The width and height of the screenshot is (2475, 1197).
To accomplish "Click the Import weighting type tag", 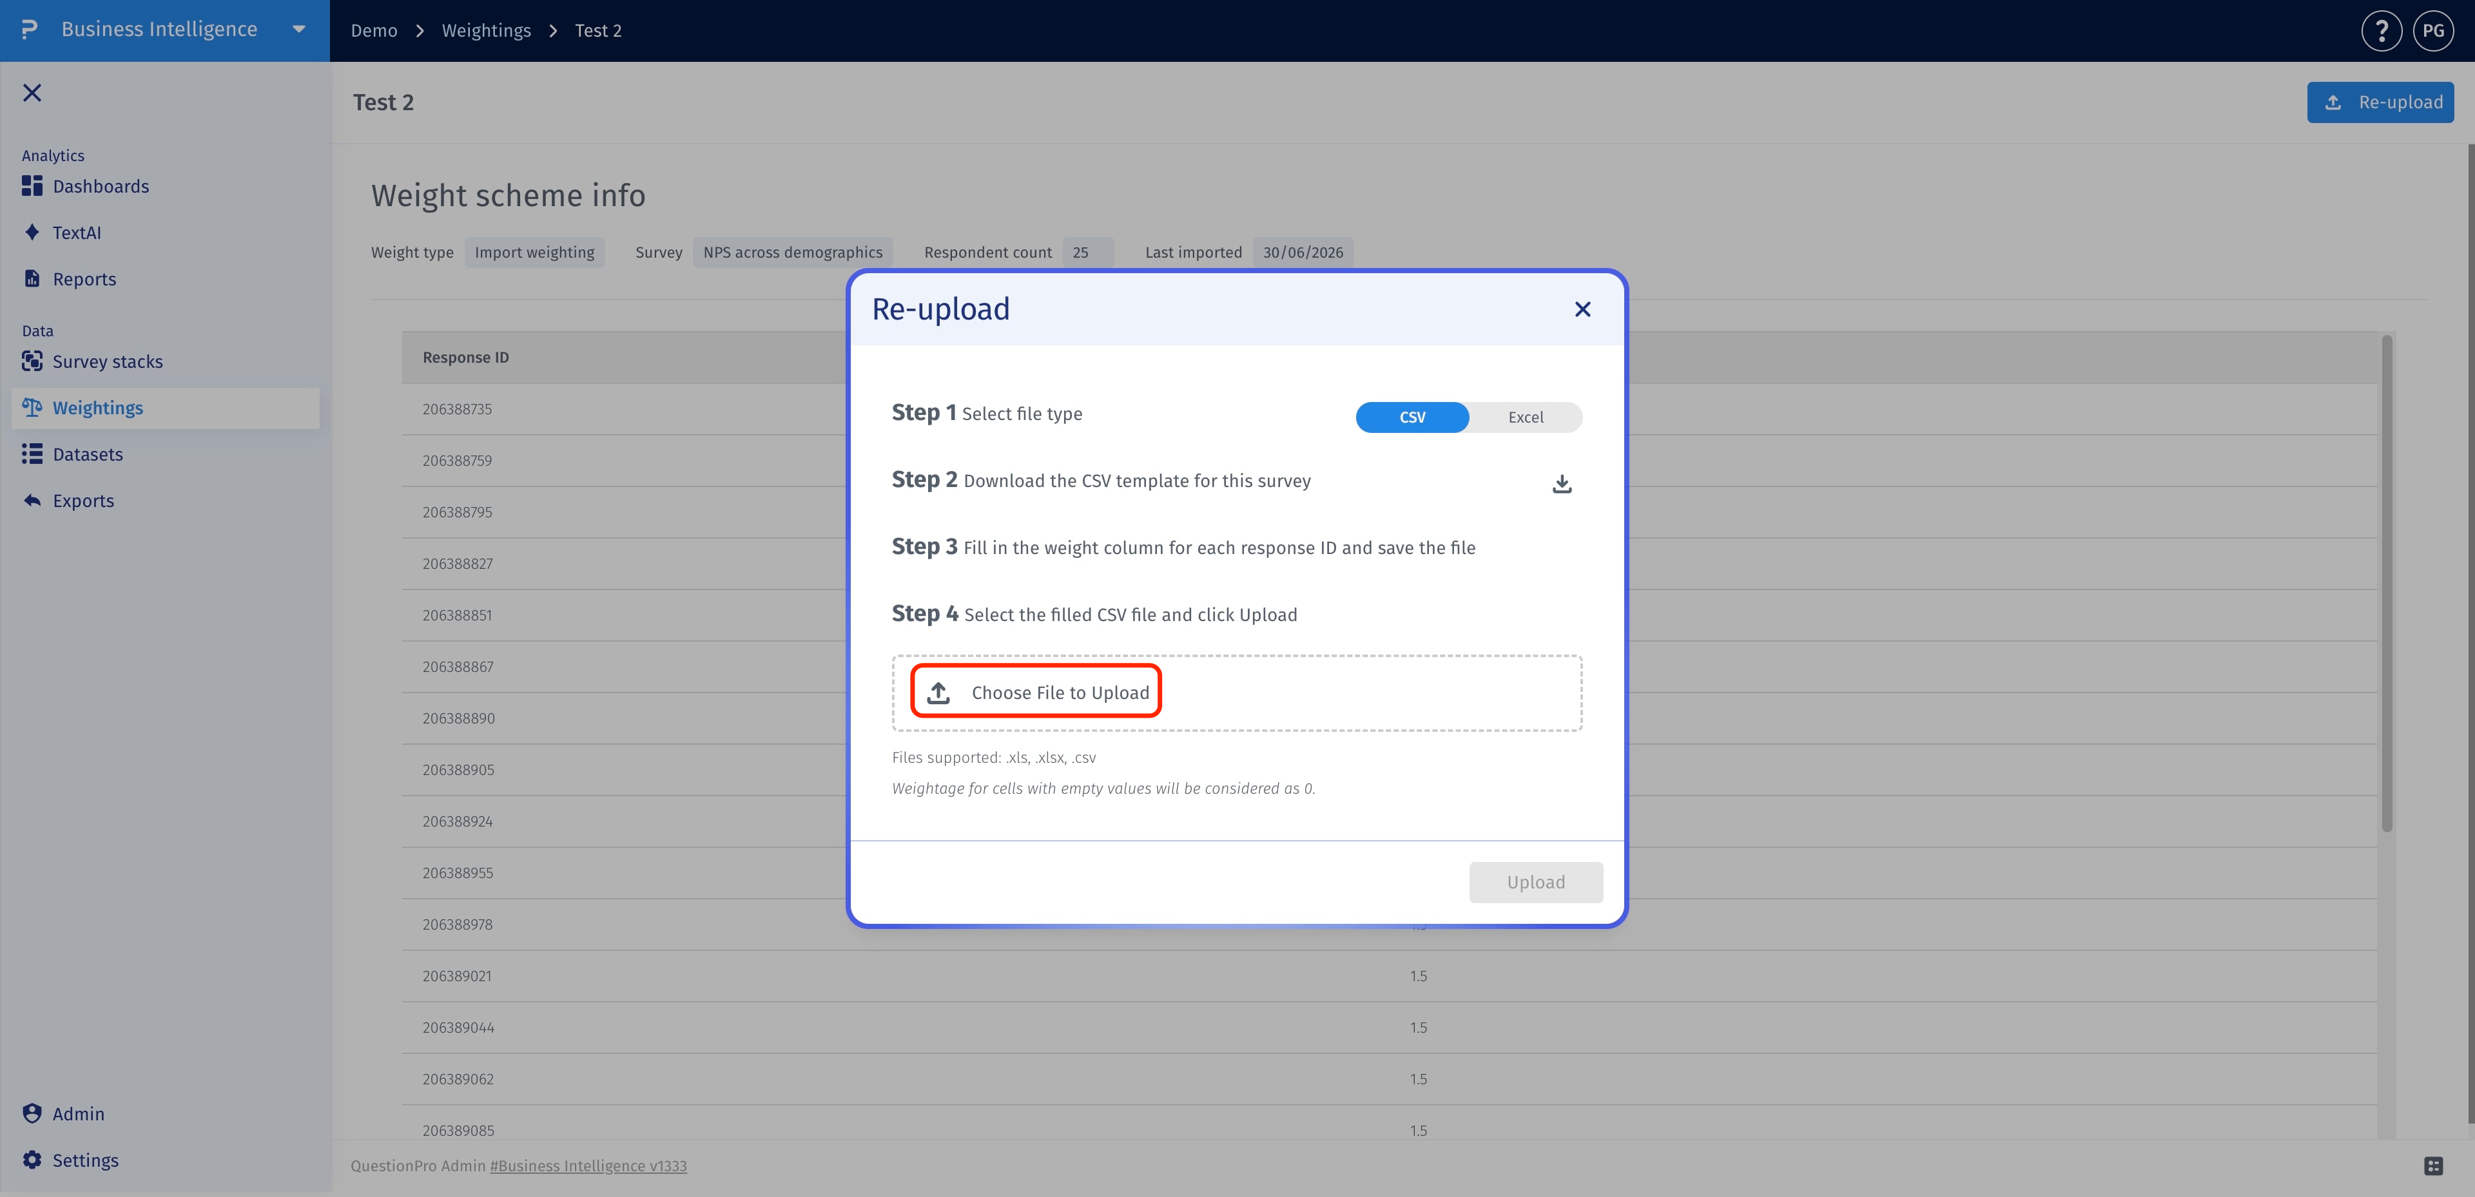I will click(x=534, y=252).
